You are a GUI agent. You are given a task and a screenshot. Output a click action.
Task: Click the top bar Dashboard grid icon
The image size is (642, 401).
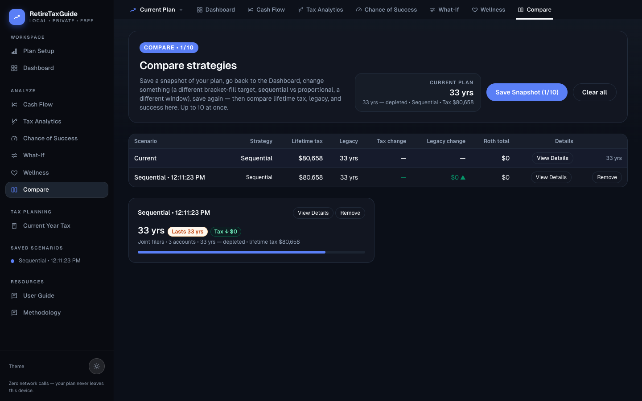[x=200, y=10]
